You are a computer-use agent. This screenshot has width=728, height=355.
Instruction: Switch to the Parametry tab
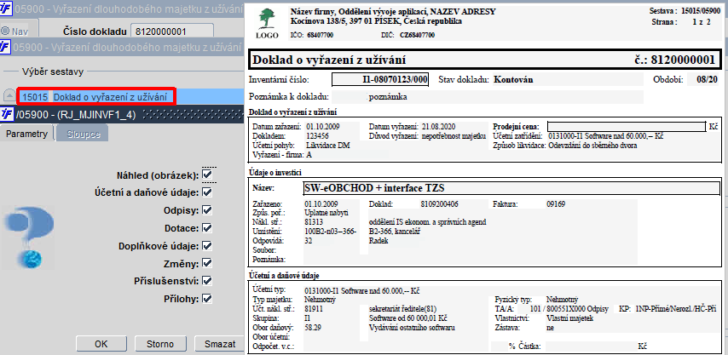(x=26, y=134)
